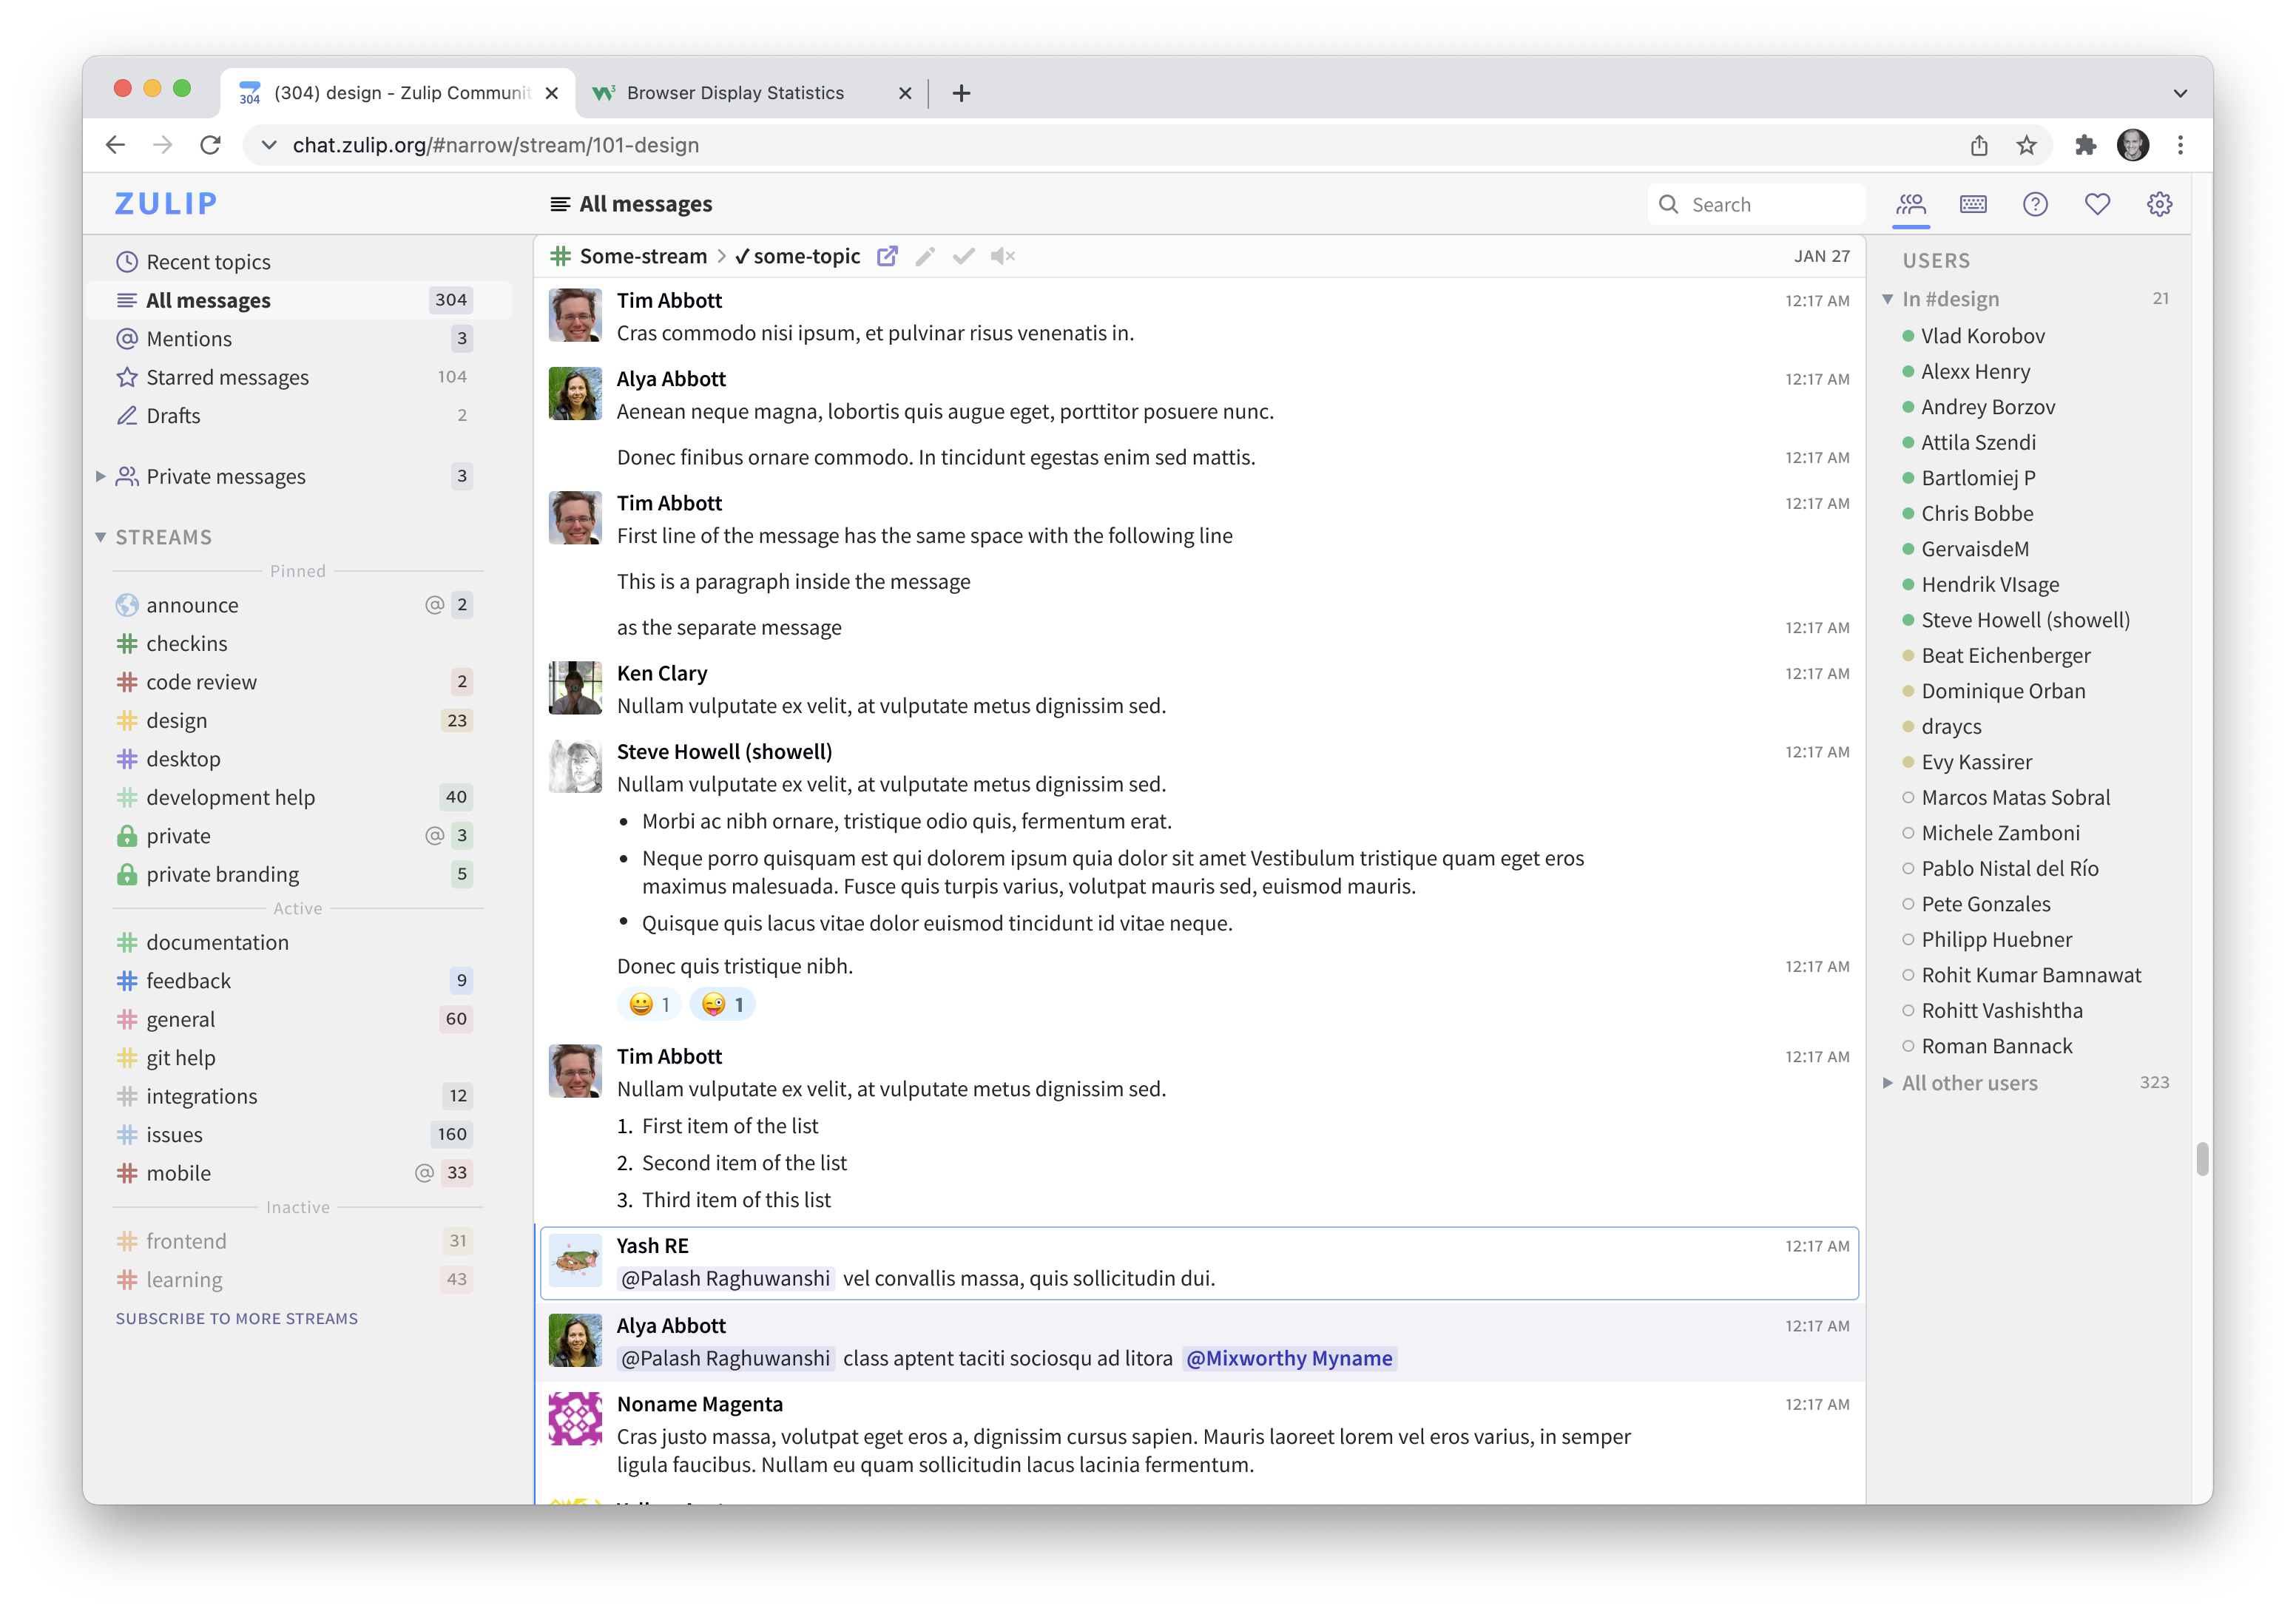Mute the some-topic topic speaker icon
Screen dimensions: 2296x1614
1003,256
